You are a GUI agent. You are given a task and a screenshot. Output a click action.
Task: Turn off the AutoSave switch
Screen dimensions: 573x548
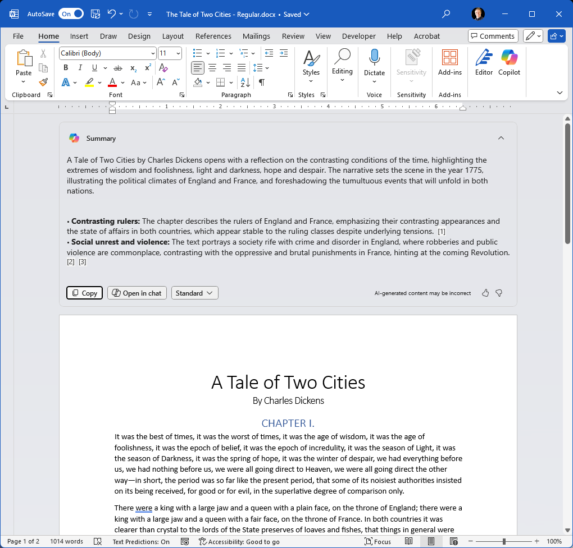71,14
